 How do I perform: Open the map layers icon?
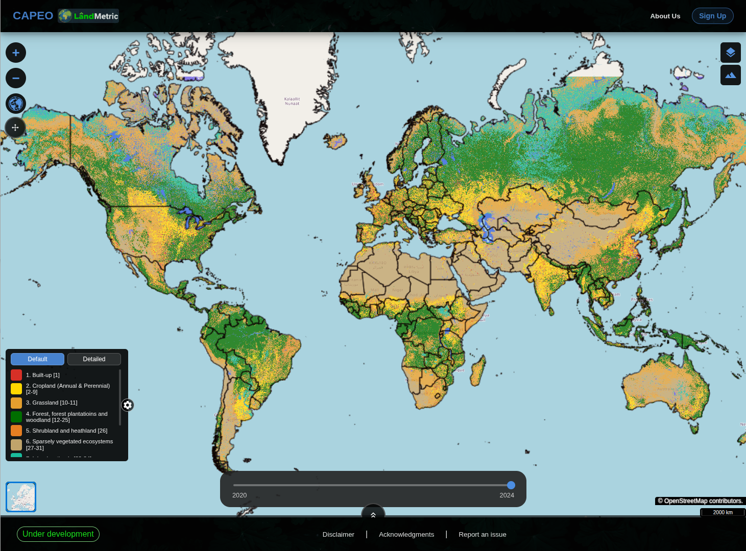coord(731,53)
